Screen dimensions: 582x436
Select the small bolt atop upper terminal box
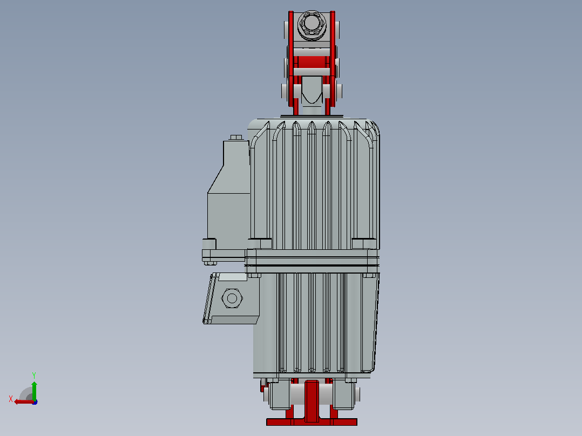236,138
